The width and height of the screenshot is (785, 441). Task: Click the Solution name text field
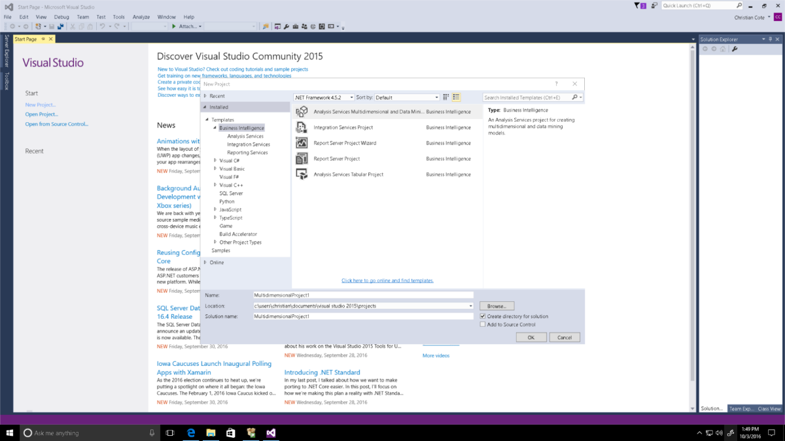tap(363, 316)
